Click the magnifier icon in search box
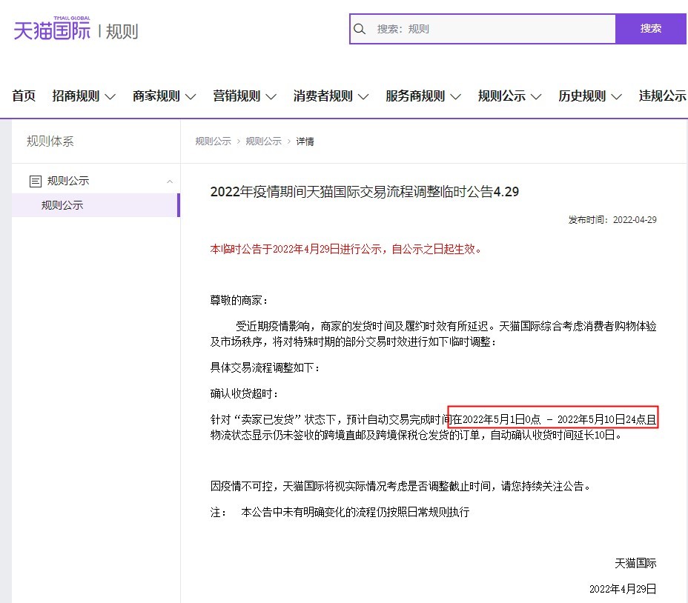Image resolution: width=688 pixels, height=603 pixels. click(x=360, y=29)
